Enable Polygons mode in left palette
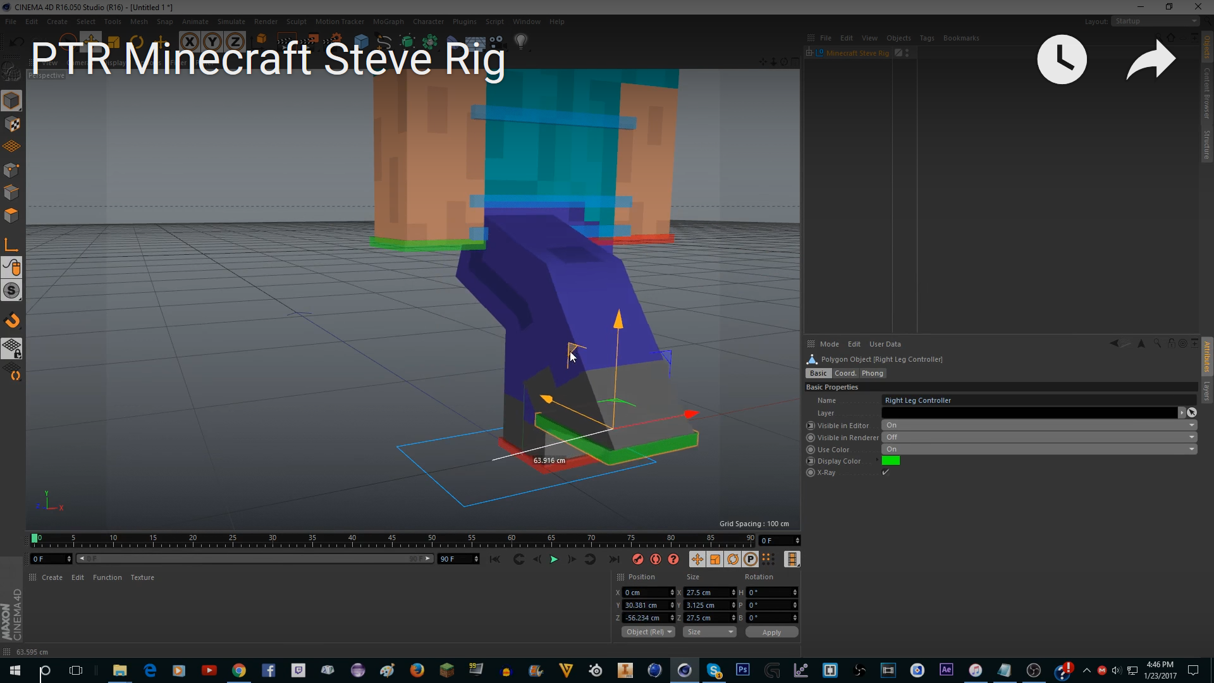 (x=11, y=215)
